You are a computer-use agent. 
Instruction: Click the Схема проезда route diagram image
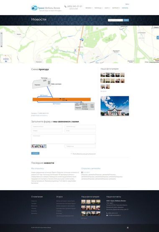(x=63, y=93)
